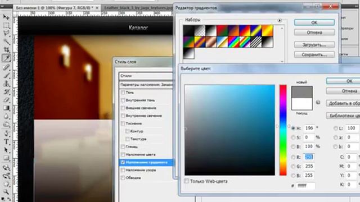
Task: Click Отмена in the color picker
Action: click(x=343, y=91)
